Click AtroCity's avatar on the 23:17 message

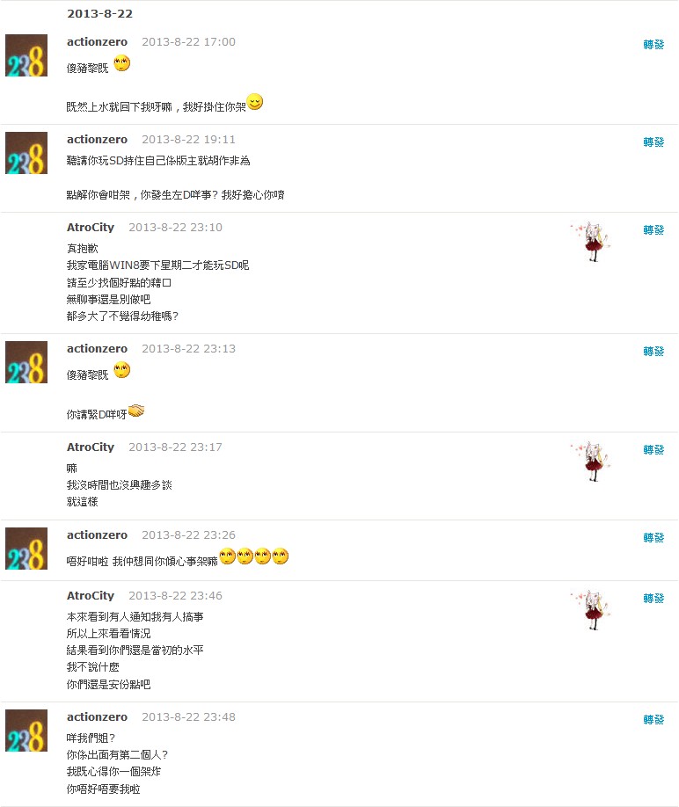point(590,462)
